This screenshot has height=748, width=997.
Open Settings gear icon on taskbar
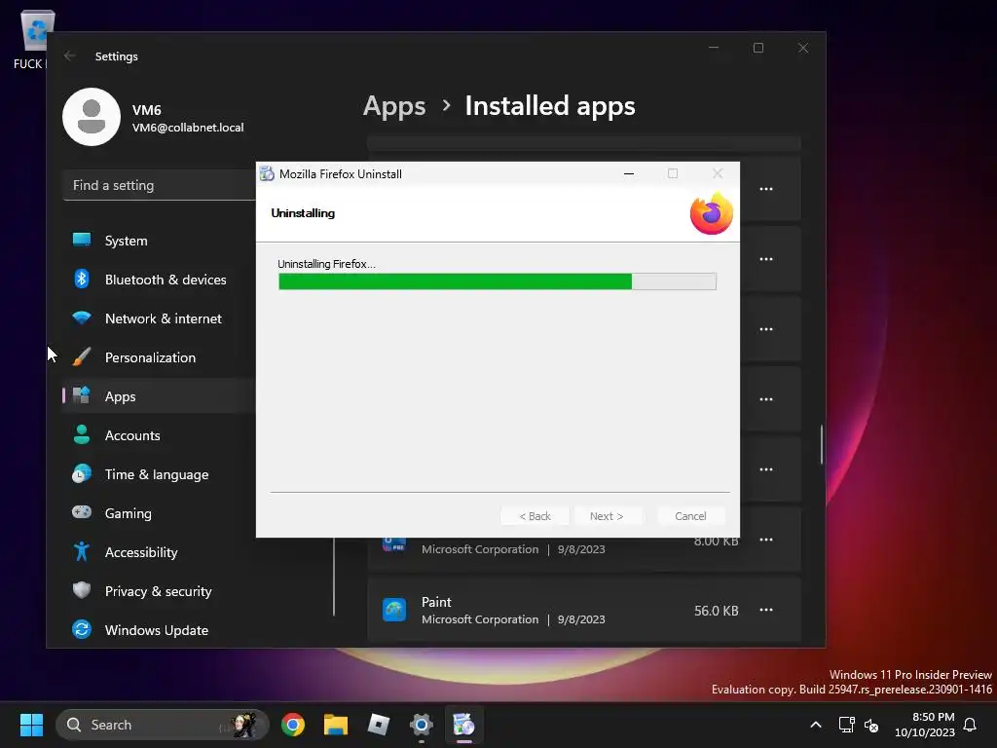click(421, 725)
